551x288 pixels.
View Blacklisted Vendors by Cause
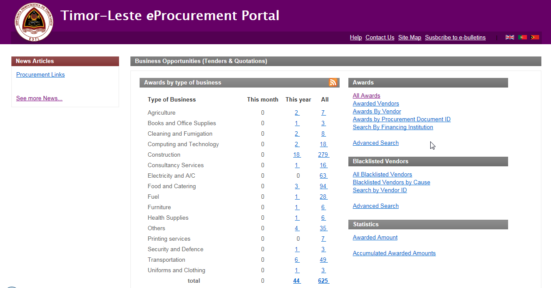click(391, 182)
